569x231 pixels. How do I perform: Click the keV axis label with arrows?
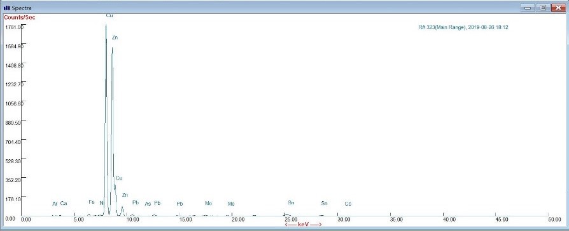point(304,225)
